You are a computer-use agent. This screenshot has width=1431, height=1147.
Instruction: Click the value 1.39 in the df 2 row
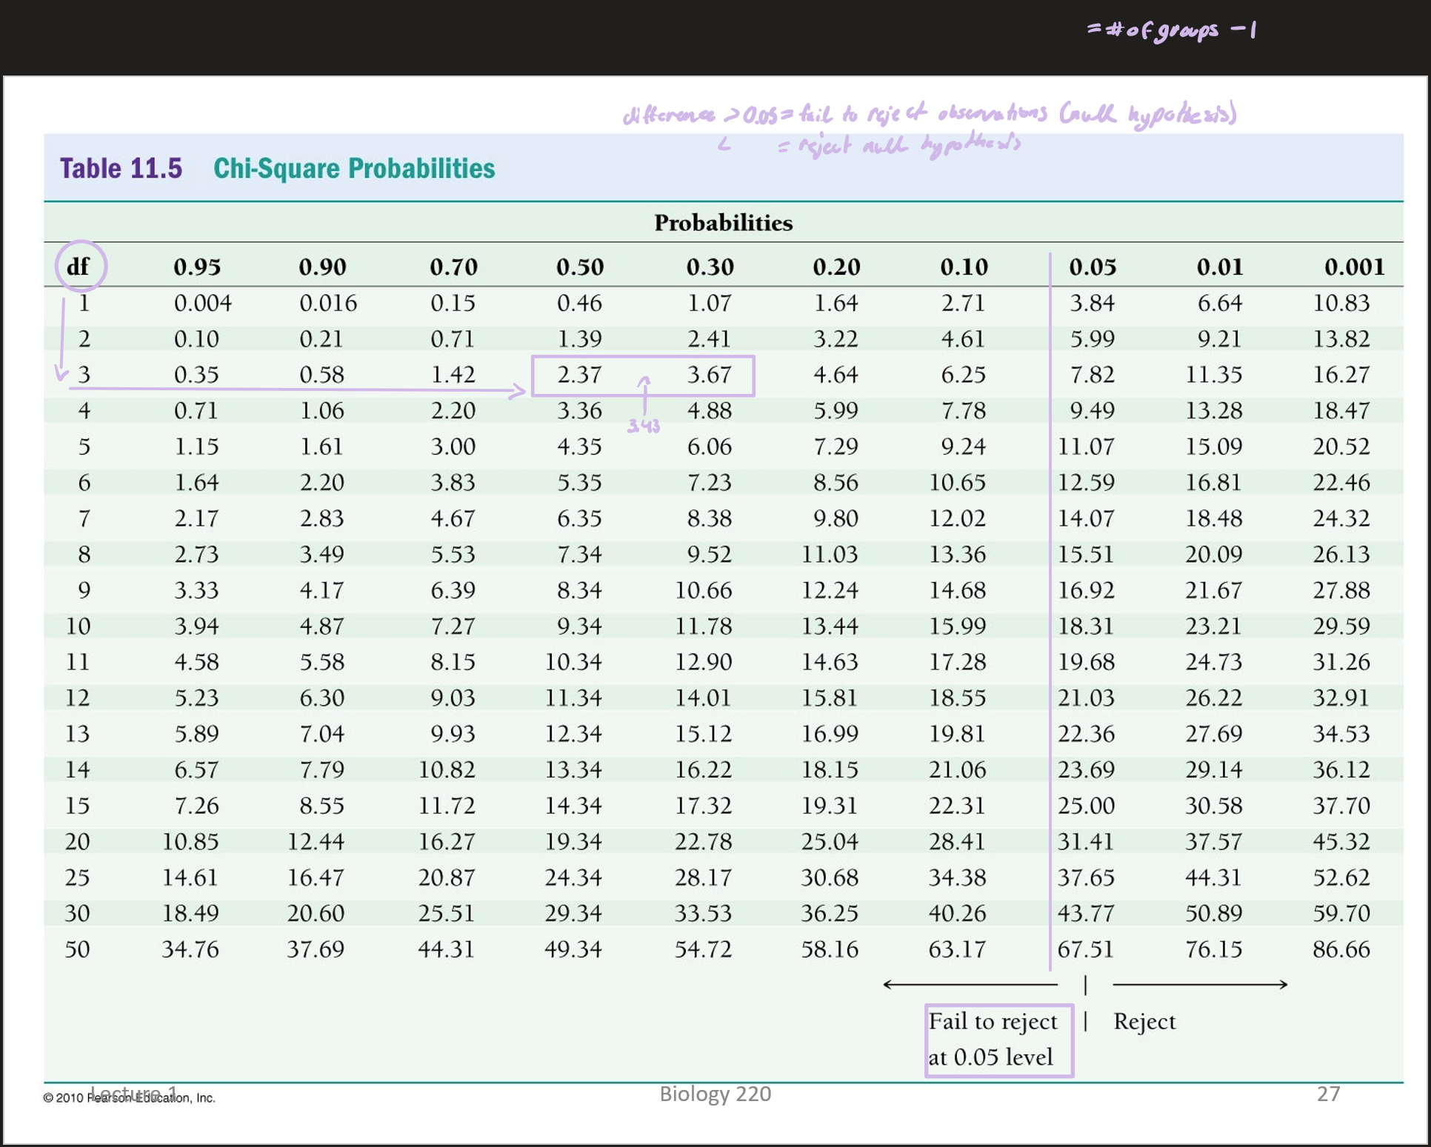click(579, 339)
